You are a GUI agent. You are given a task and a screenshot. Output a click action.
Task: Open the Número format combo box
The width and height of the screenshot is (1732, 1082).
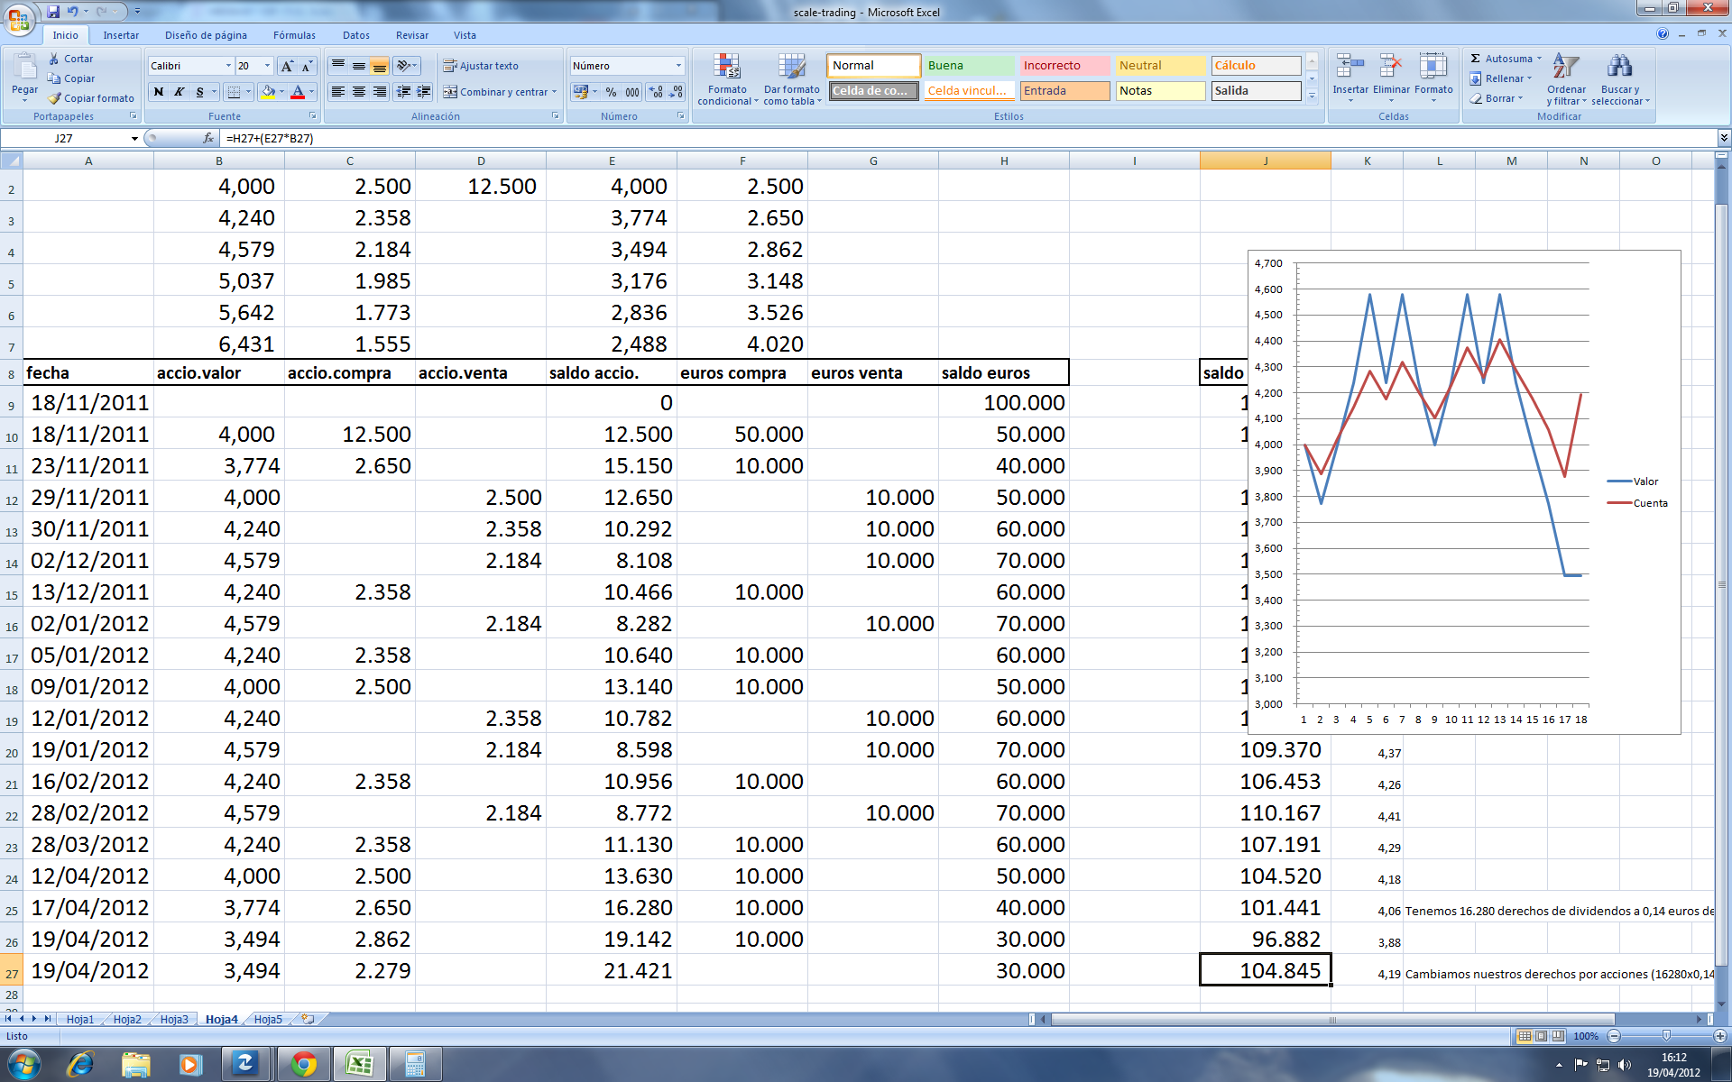click(x=678, y=66)
